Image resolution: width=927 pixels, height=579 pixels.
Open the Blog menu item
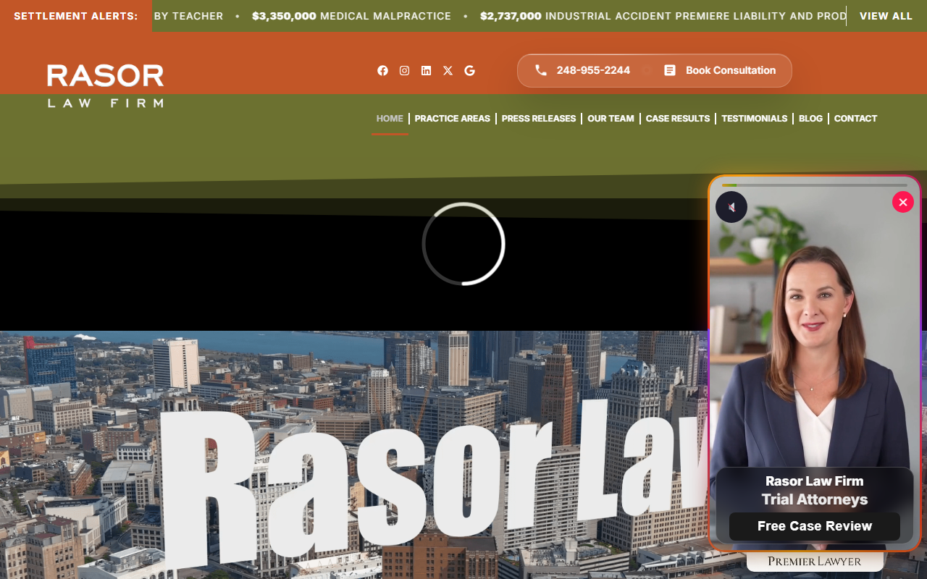[x=810, y=119]
